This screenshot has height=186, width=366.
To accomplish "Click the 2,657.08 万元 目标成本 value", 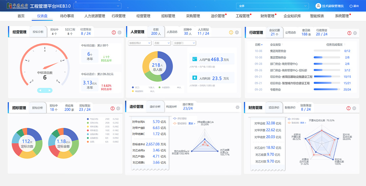I will (x=156, y=144).
